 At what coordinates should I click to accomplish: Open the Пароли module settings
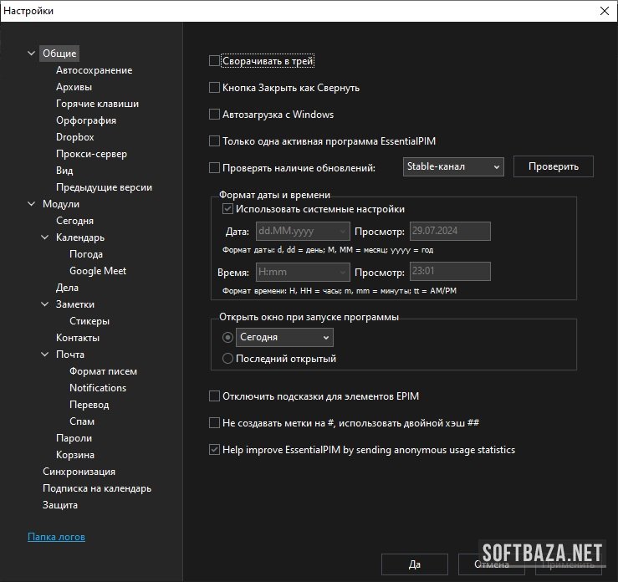pos(74,438)
